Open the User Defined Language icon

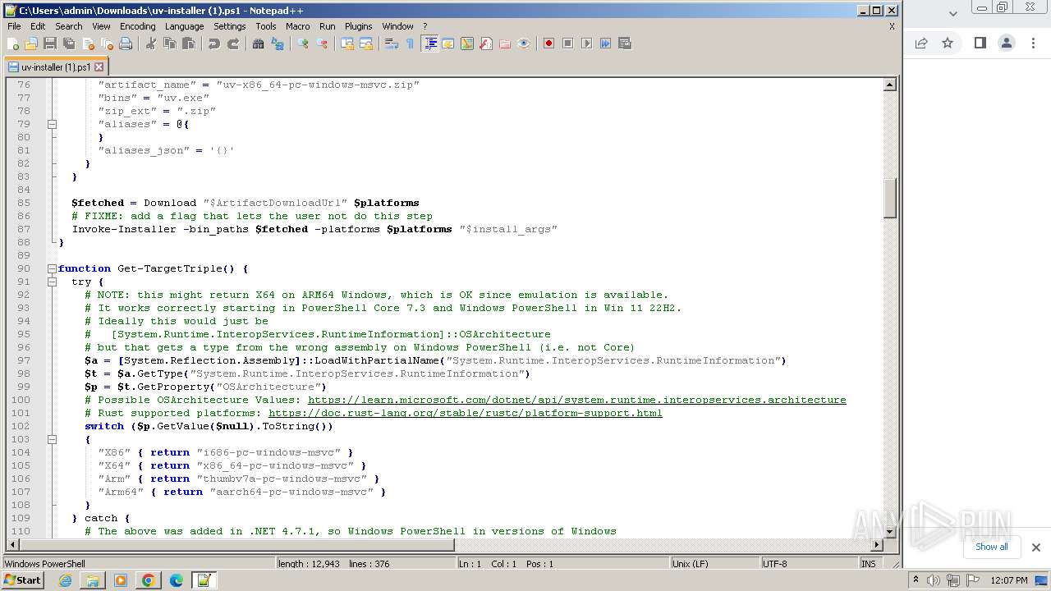[448, 44]
